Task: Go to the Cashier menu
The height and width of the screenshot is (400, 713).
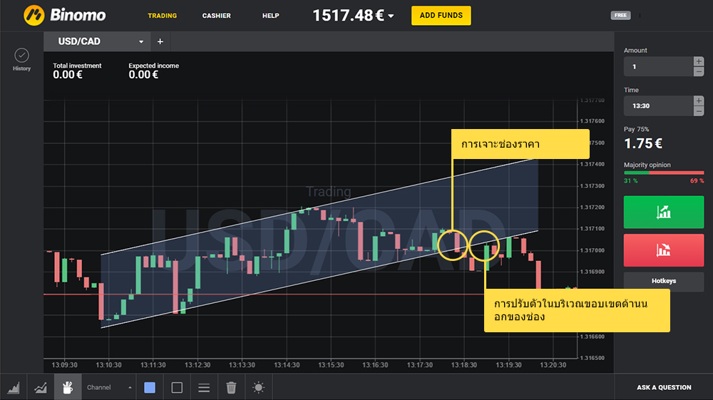Action: 216,16
